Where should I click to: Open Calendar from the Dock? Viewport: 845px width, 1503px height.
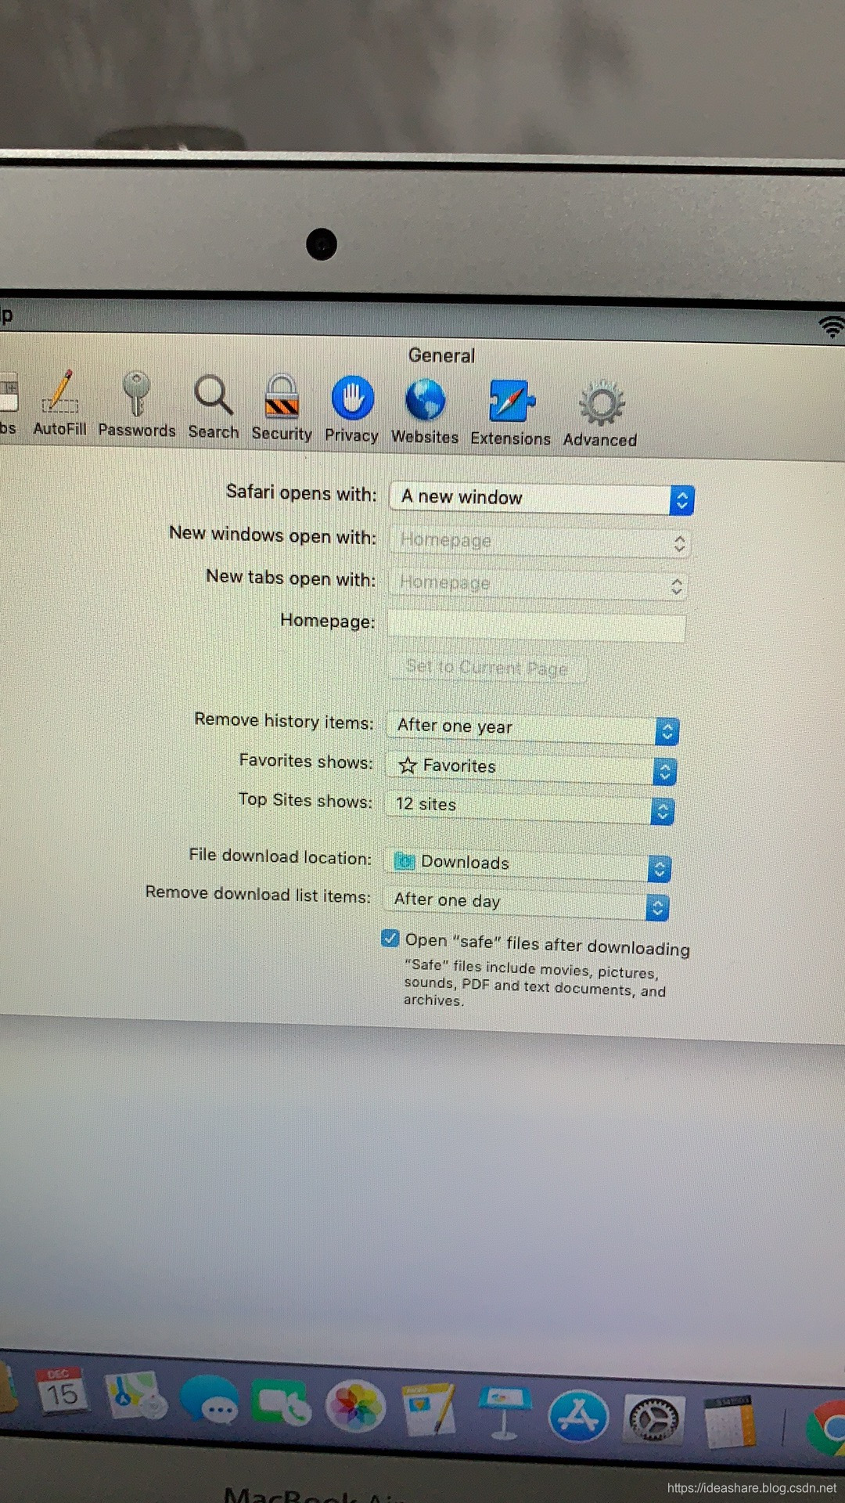pyautogui.click(x=62, y=1392)
